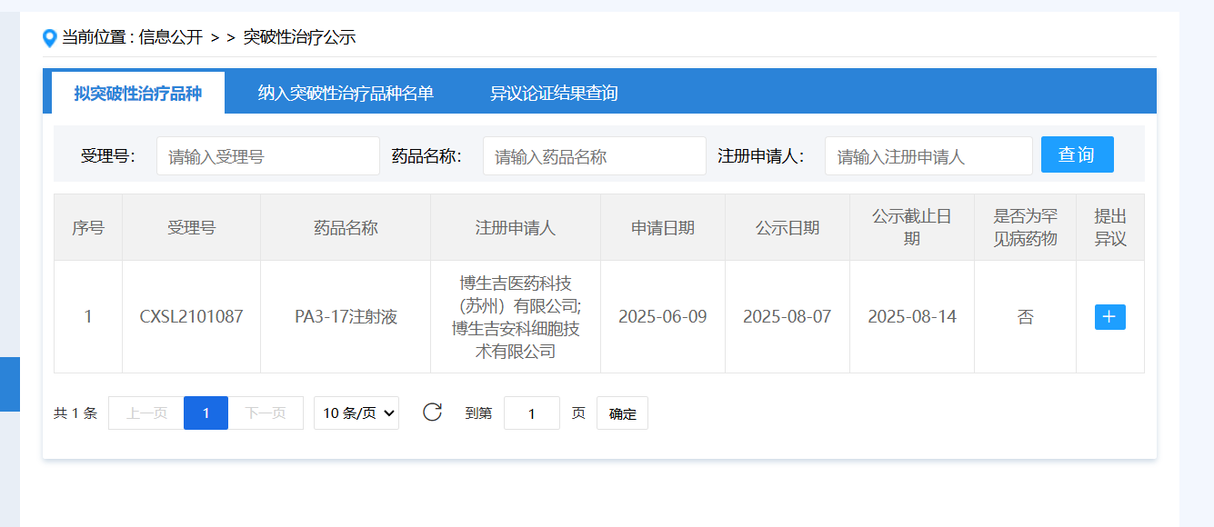This screenshot has height=527, width=1214.
Task: Click the 注册申请人 input field
Action: 928,156
